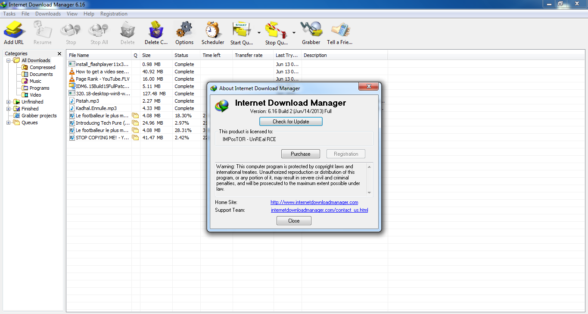Click queue icon for STOP COPYING ME! row
The image size is (588, 314).
[x=135, y=138]
